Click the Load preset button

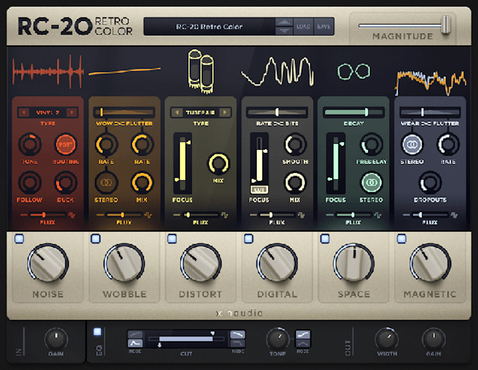[x=303, y=27]
